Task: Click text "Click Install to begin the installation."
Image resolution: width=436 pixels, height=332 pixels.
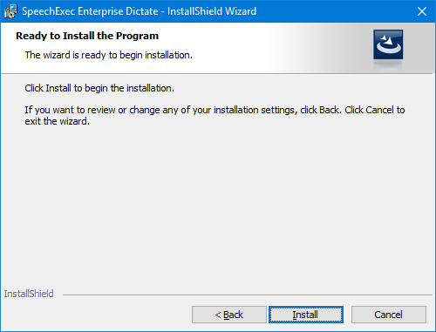Action: (x=99, y=88)
